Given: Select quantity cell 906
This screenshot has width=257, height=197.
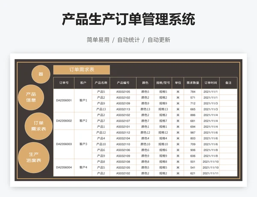Looking at the screenshot, I should pyautogui.click(x=193, y=150).
